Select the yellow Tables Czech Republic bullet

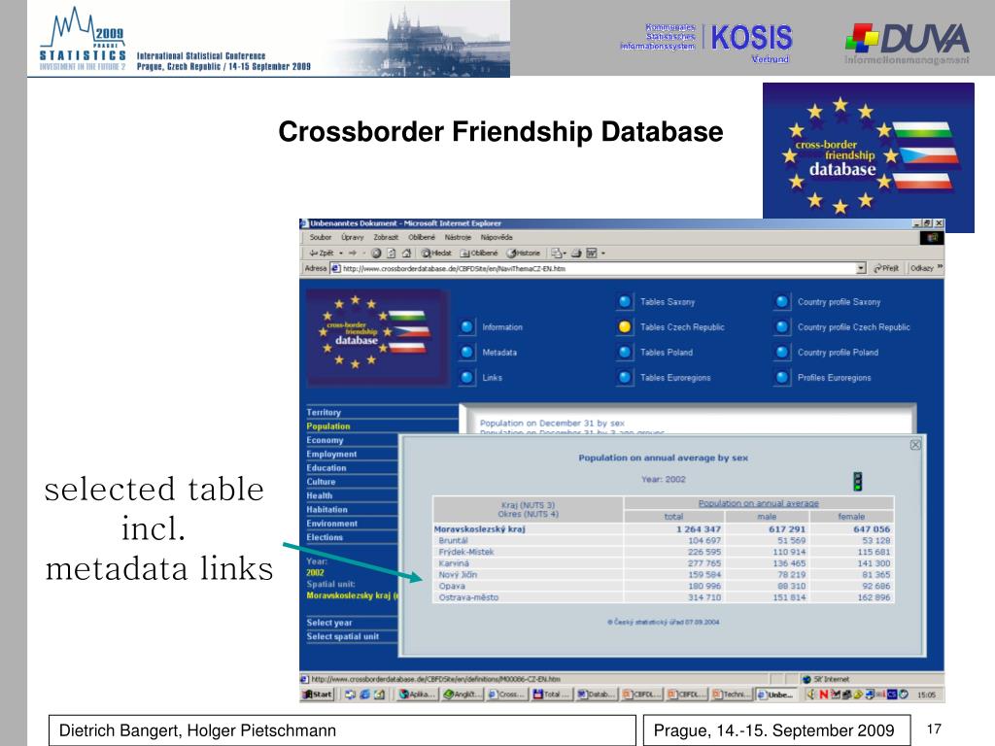click(x=625, y=326)
